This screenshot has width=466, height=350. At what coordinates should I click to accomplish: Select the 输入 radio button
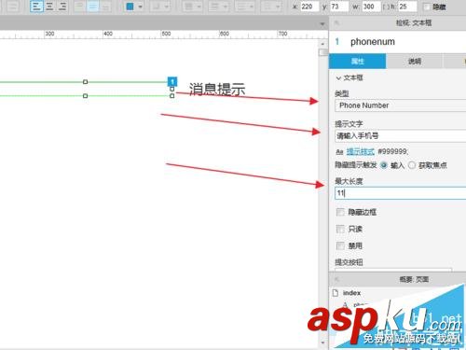pyautogui.click(x=384, y=165)
